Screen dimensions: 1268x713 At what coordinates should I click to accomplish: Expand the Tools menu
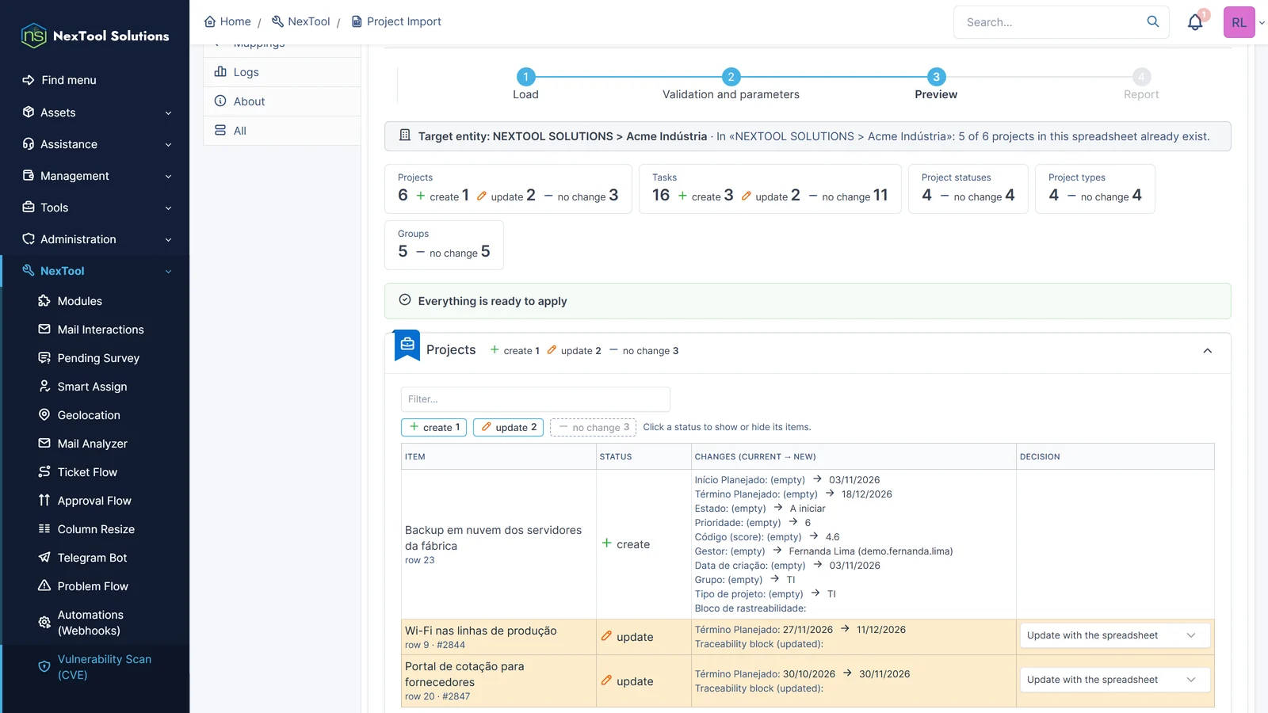[95, 208]
